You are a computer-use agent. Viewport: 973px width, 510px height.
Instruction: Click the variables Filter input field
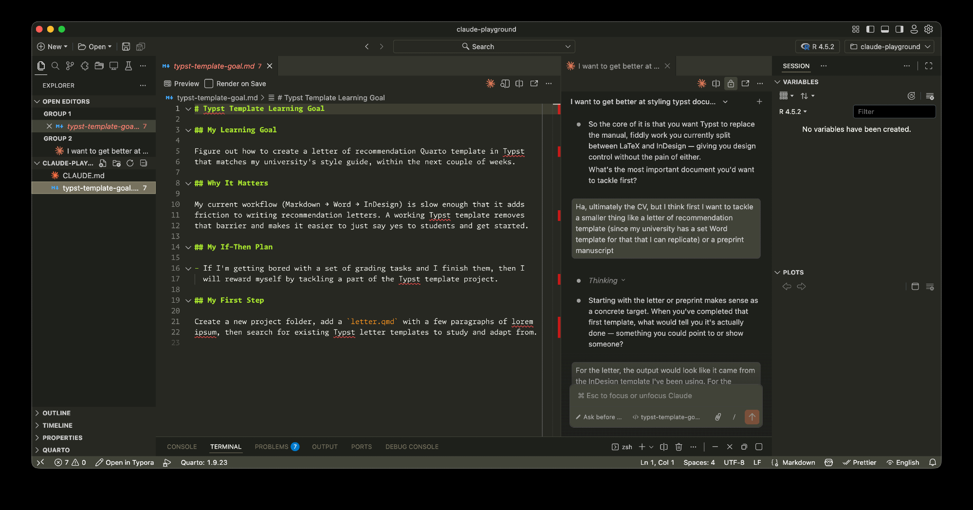[x=894, y=111]
